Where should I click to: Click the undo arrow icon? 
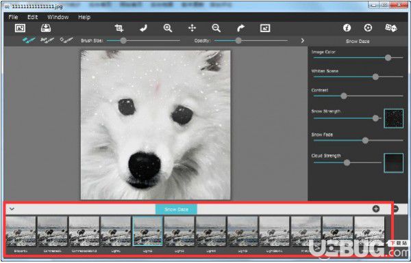143,28
